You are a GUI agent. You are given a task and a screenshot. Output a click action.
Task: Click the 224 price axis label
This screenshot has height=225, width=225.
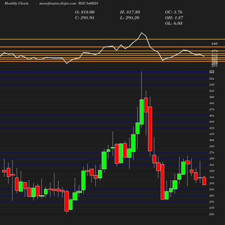211,214
